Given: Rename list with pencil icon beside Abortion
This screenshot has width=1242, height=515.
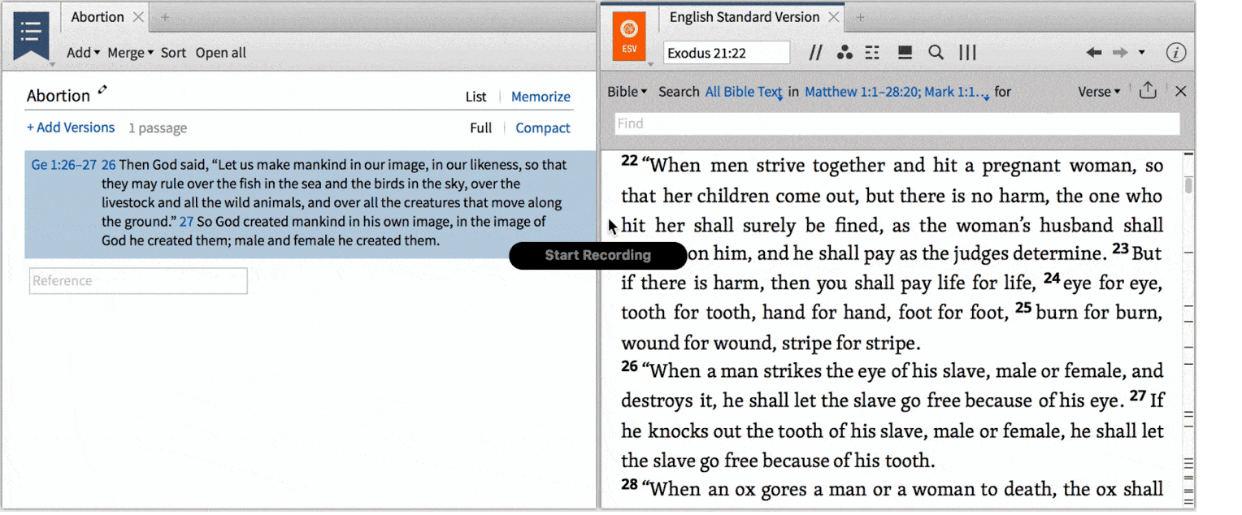Looking at the screenshot, I should point(102,90).
